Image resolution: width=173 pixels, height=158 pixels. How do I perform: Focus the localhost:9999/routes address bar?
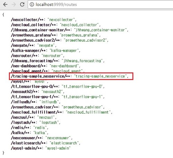click(x=100, y=5)
